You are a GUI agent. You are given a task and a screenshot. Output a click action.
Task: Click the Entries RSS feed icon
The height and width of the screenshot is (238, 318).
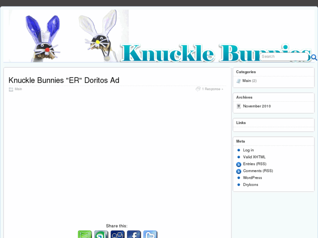[239, 164]
